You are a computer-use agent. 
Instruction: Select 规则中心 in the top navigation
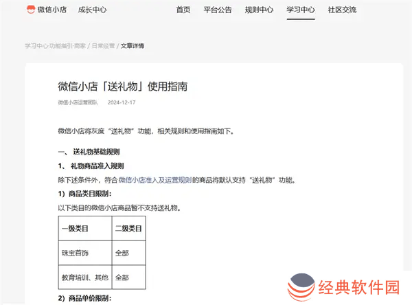[259, 10]
